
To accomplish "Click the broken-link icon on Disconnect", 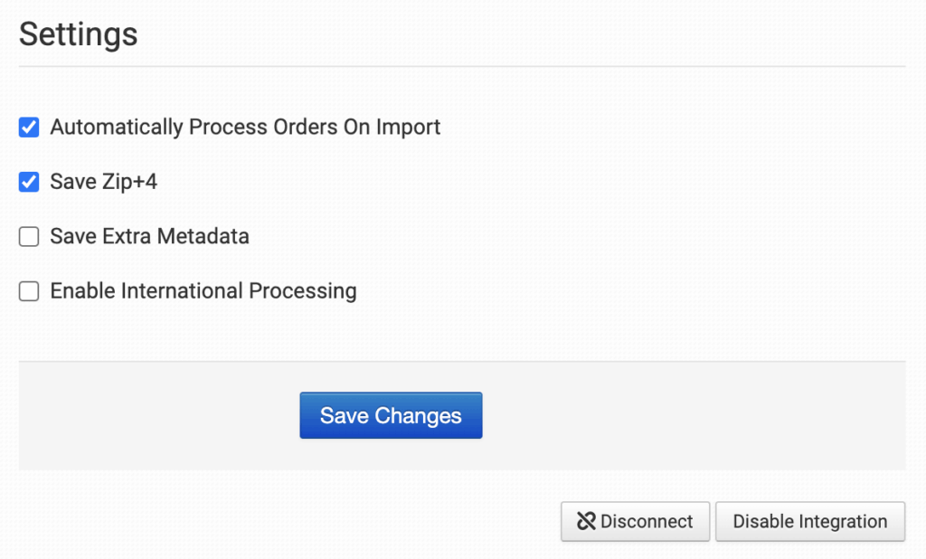I will (586, 522).
